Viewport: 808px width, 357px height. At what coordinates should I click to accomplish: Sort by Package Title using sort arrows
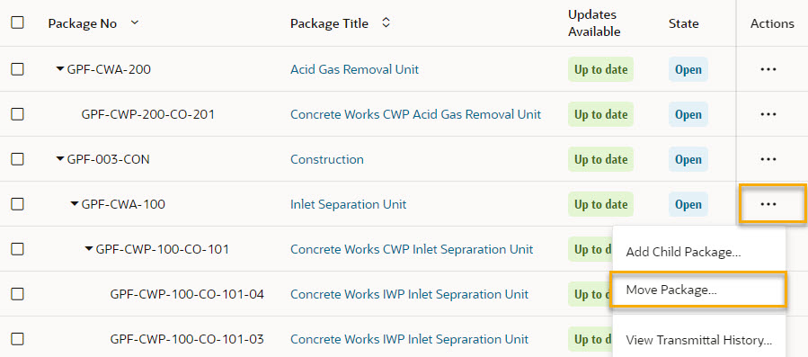[386, 23]
